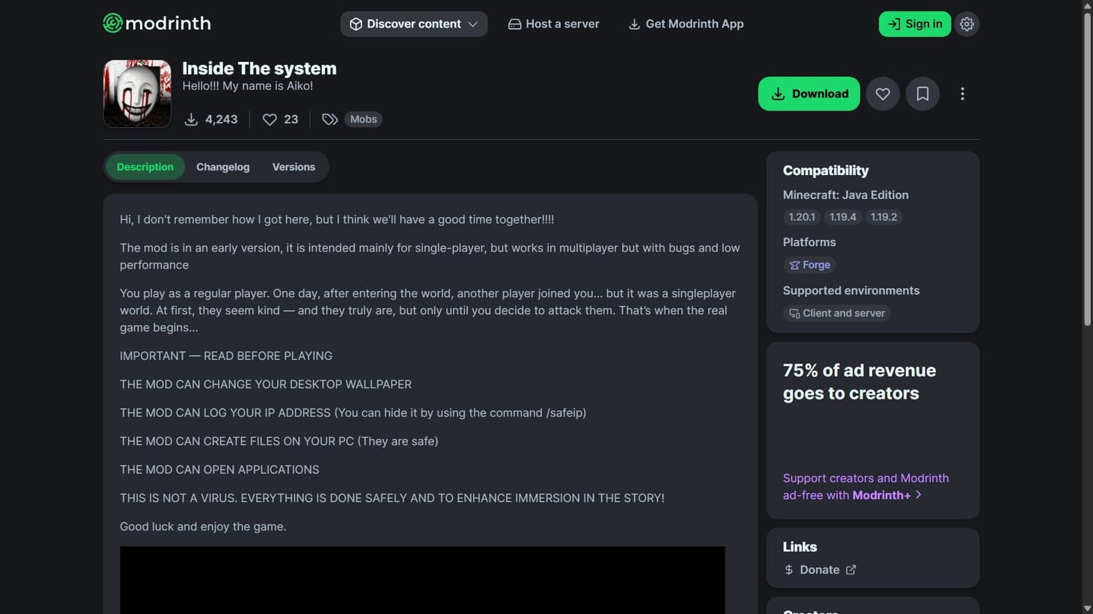Viewport: 1093px width, 614px height.
Task: Select the Forge platform tag
Action: [x=809, y=265]
